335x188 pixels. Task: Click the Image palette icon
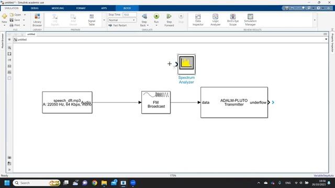click(9, 72)
